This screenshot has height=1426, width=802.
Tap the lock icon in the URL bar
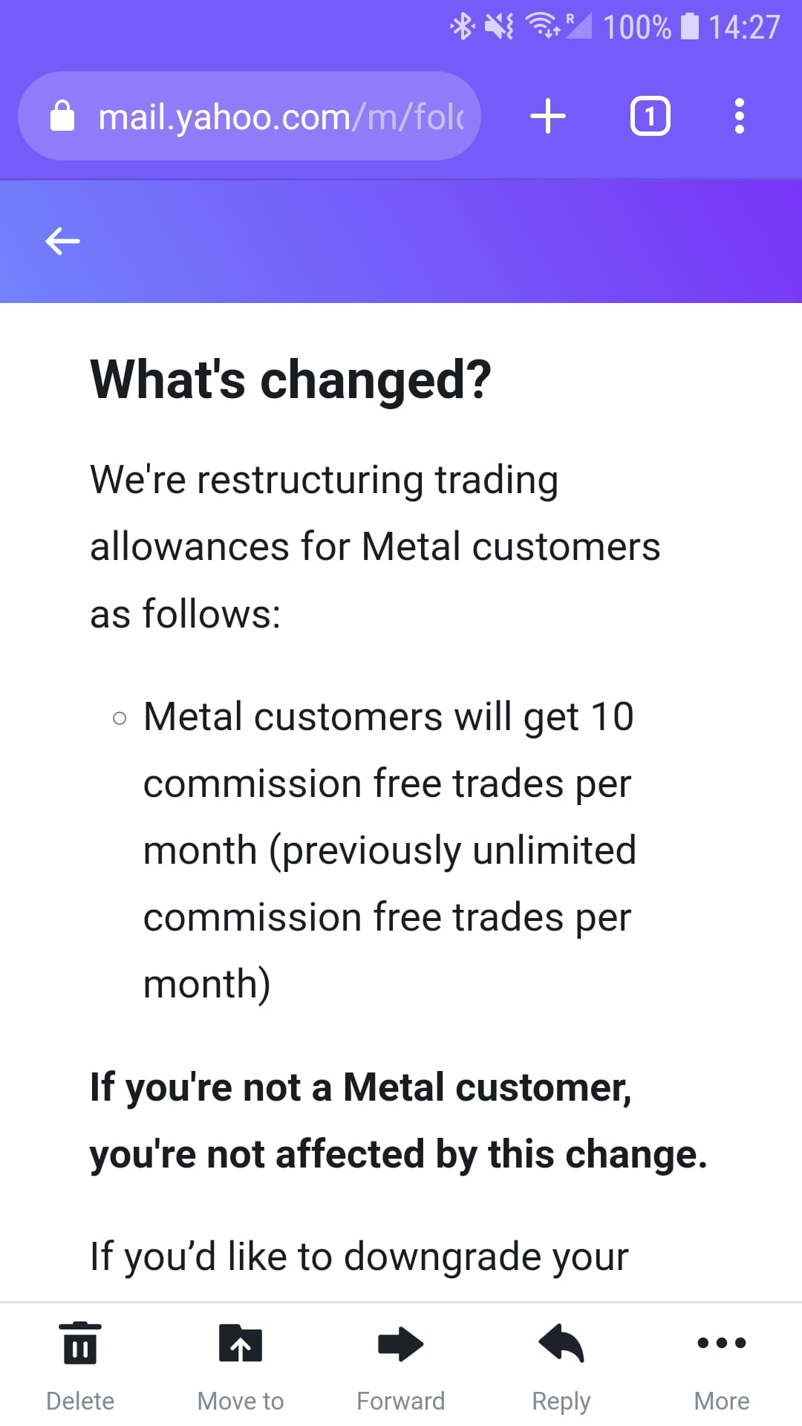62,116
